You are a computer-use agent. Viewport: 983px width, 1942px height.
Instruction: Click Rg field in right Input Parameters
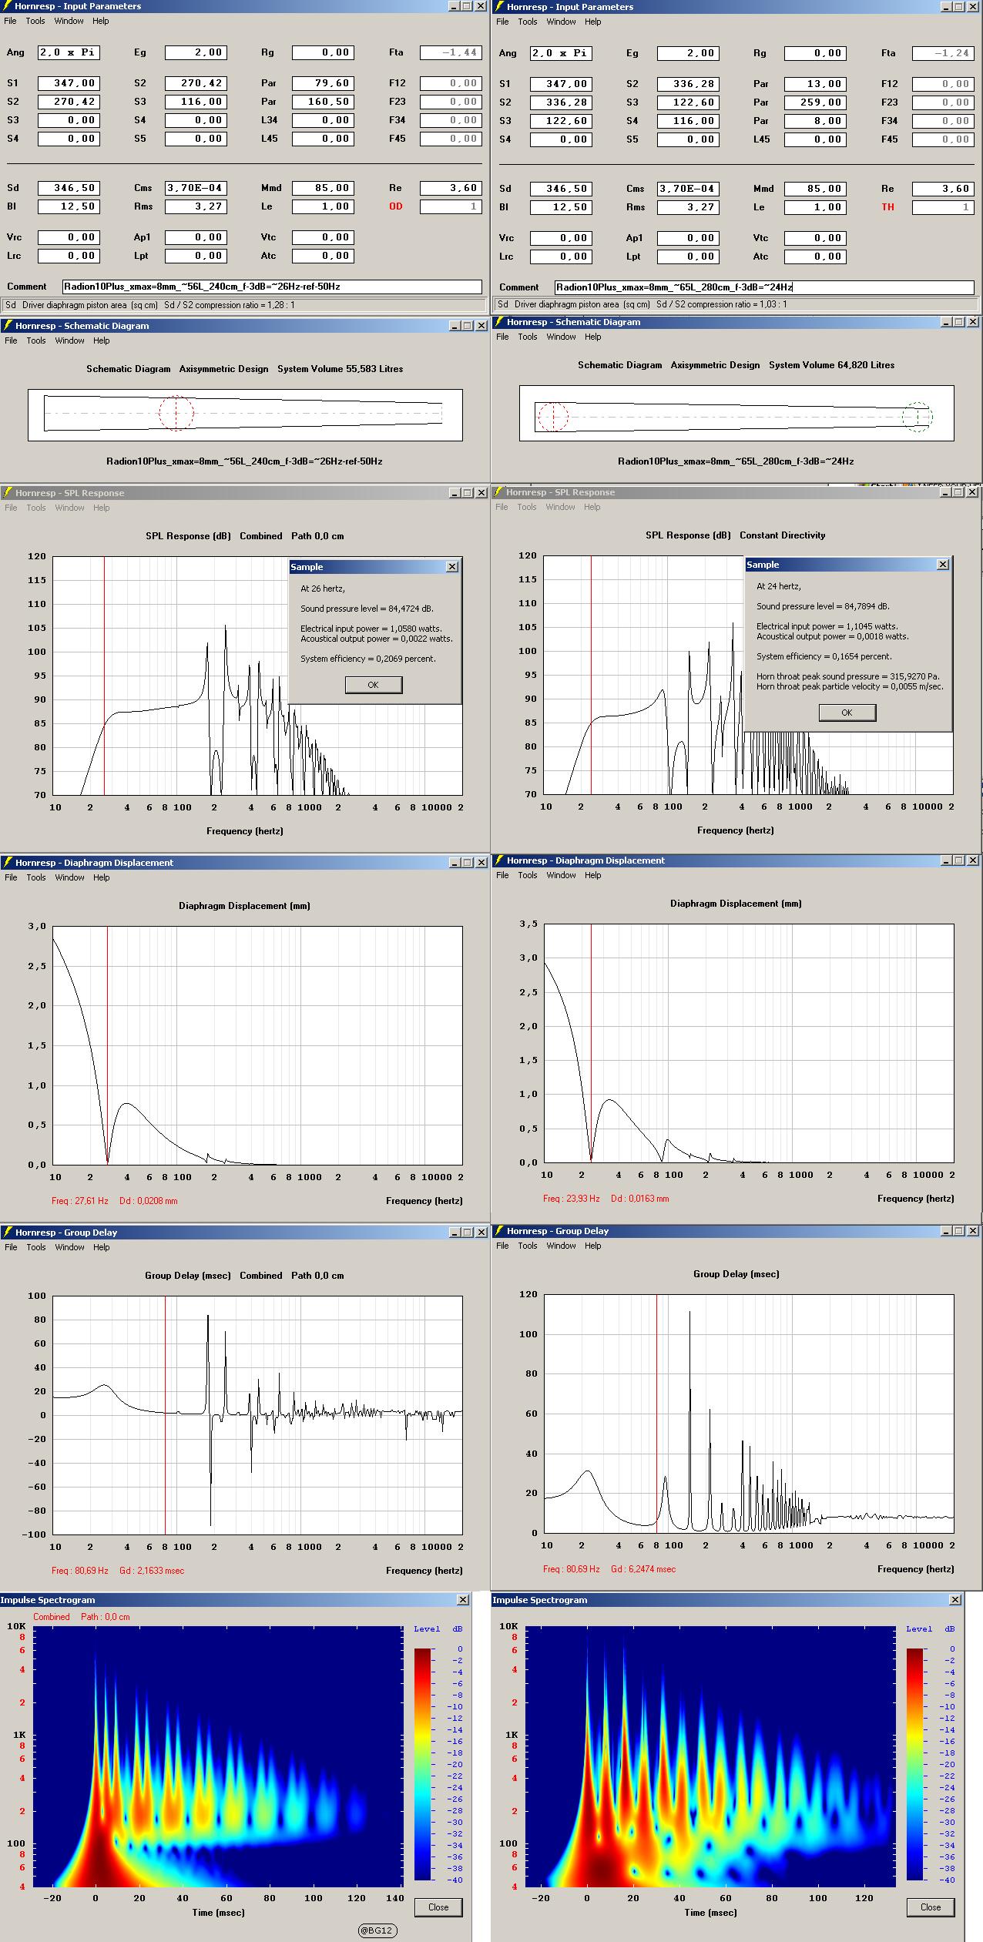tap(814, 53)
